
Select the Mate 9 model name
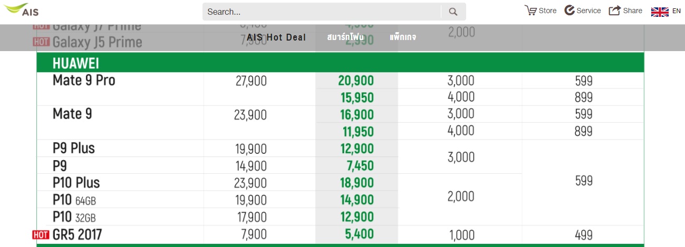click(x=72, y=114)
